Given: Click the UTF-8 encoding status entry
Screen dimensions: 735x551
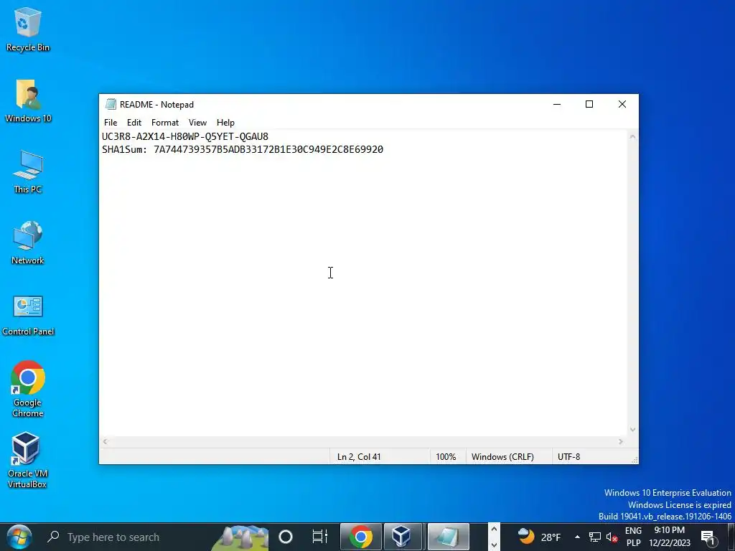Looking at the screenshot, I should pos(568,457).
